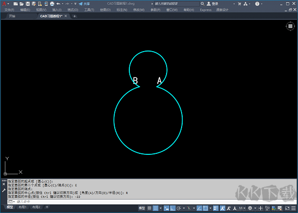The image size is (298, 213).
Task: Switch to the 布局1 layout tab
Action: (x=23, y=207)
